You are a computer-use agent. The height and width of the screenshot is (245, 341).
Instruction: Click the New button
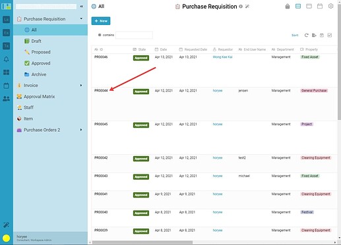pyautogui.click(x=101, y=21)
